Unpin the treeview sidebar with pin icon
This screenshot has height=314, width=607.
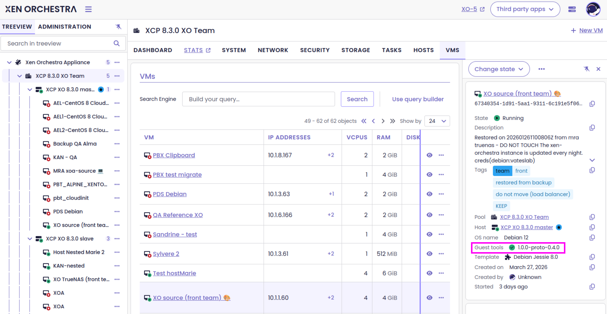click(x=118, y=27)
